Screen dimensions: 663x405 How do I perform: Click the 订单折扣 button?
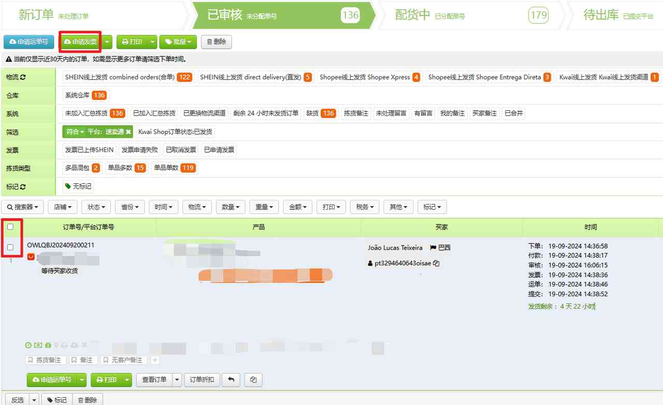tap(202, 380)
